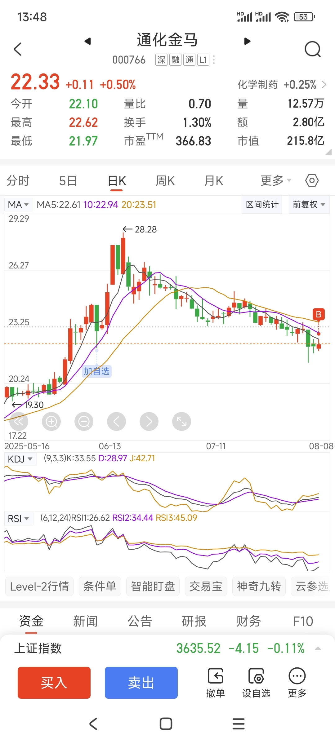Tap chart high label 28.28
Screen dimensions: 335x744
(146, 229)
